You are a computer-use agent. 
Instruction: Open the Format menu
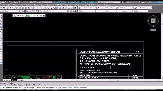[29, 5]
